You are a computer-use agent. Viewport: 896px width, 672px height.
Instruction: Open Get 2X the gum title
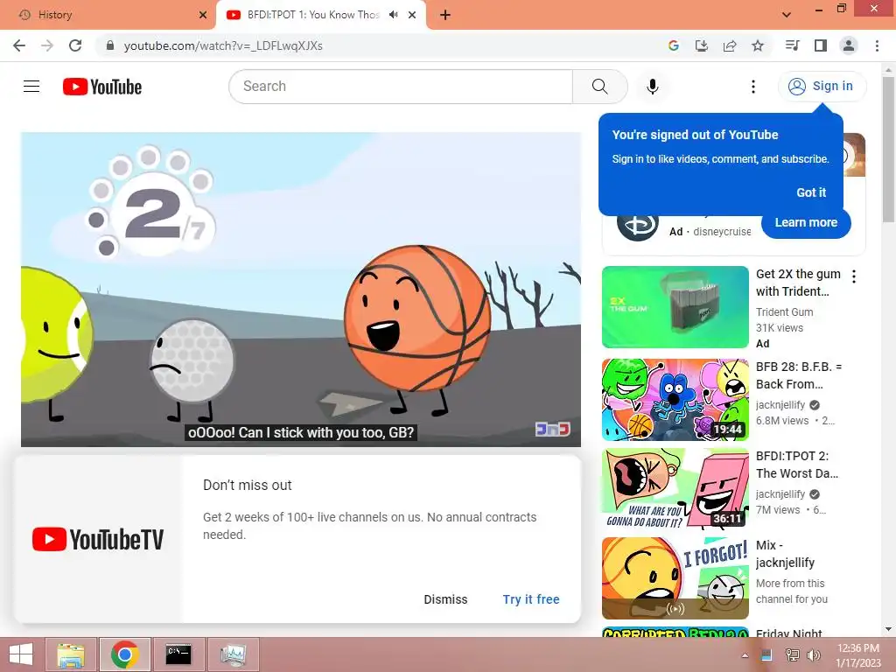(x=798, y=283)
